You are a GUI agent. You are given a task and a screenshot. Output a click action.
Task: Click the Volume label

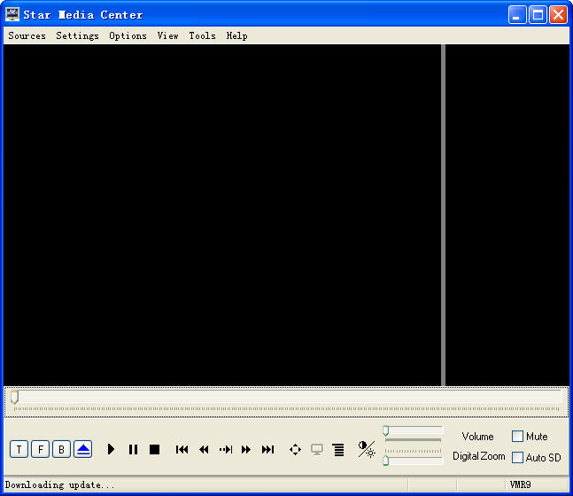477,437
